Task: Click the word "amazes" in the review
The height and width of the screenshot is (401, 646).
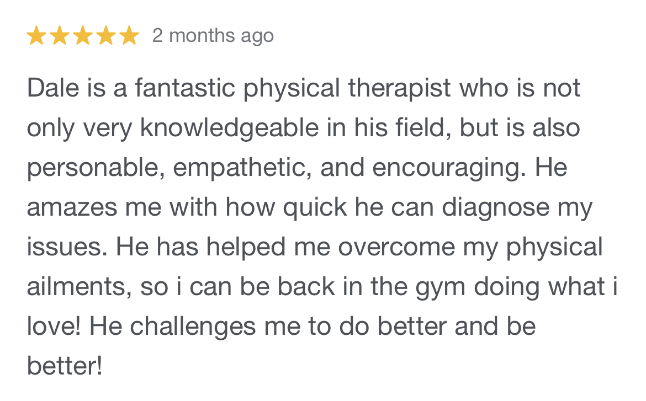Action: (x=72, y=208)
